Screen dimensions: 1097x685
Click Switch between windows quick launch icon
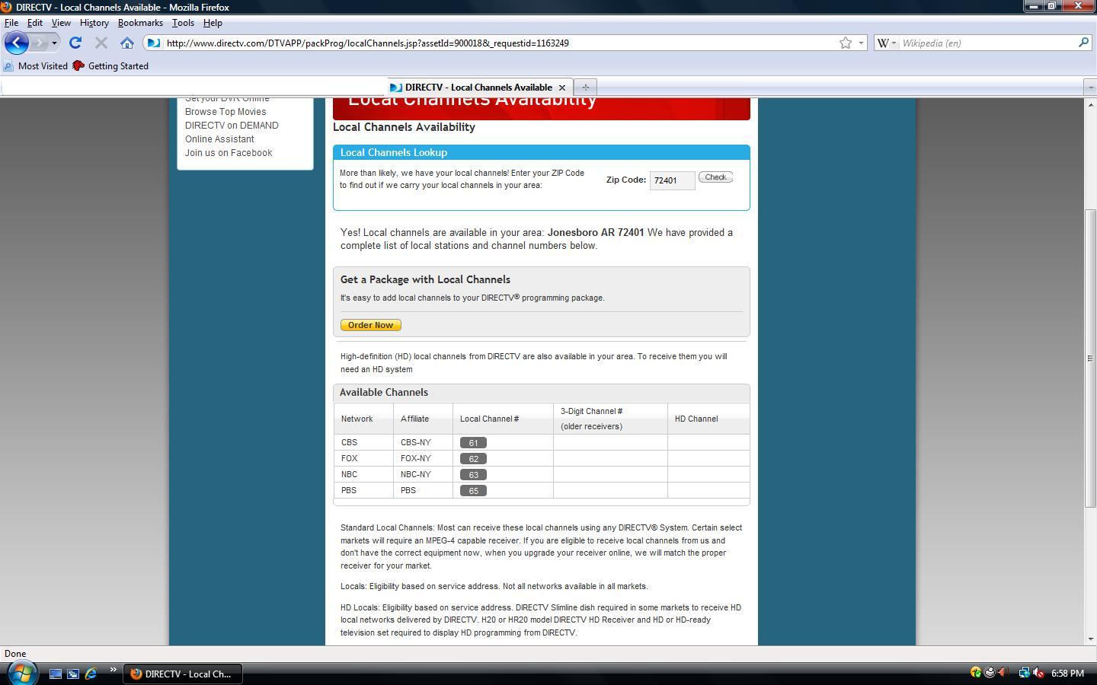point(73,674)
